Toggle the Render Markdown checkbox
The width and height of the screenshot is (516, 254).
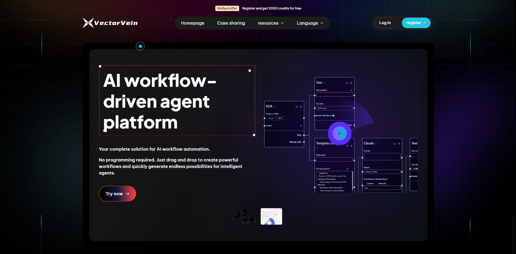tap(333, 116)
